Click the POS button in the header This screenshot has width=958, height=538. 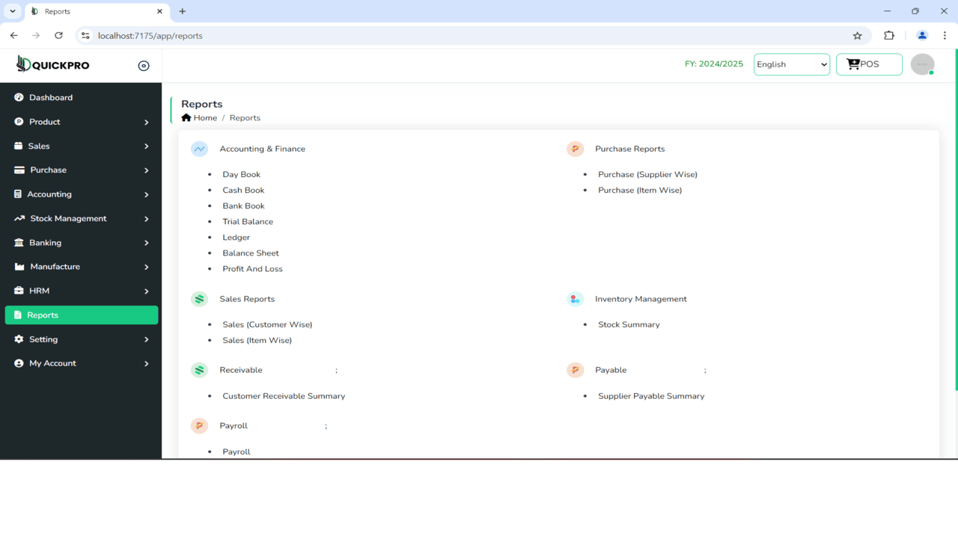tap(868, 64)
